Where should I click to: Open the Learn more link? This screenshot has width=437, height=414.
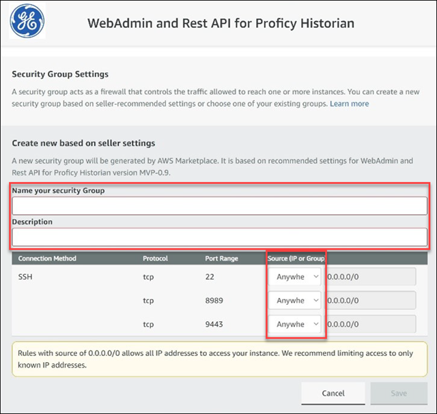349,104
